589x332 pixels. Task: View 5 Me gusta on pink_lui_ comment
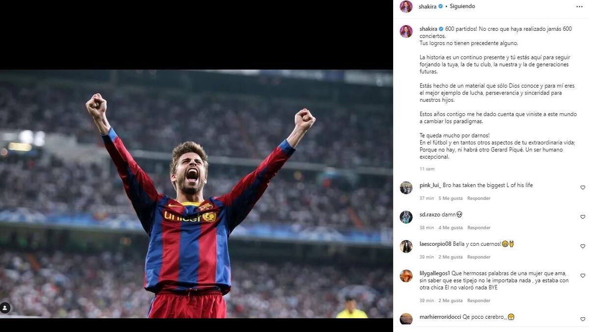pos(451,198)
